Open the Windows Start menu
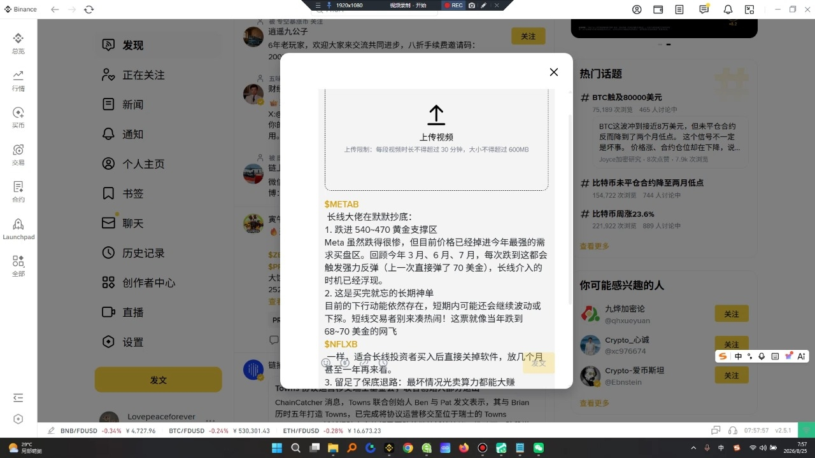 tap(277, 448)
